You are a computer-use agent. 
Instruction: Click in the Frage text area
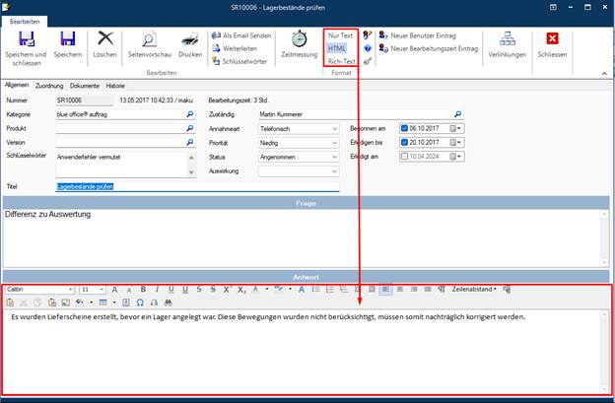[302, 238]
